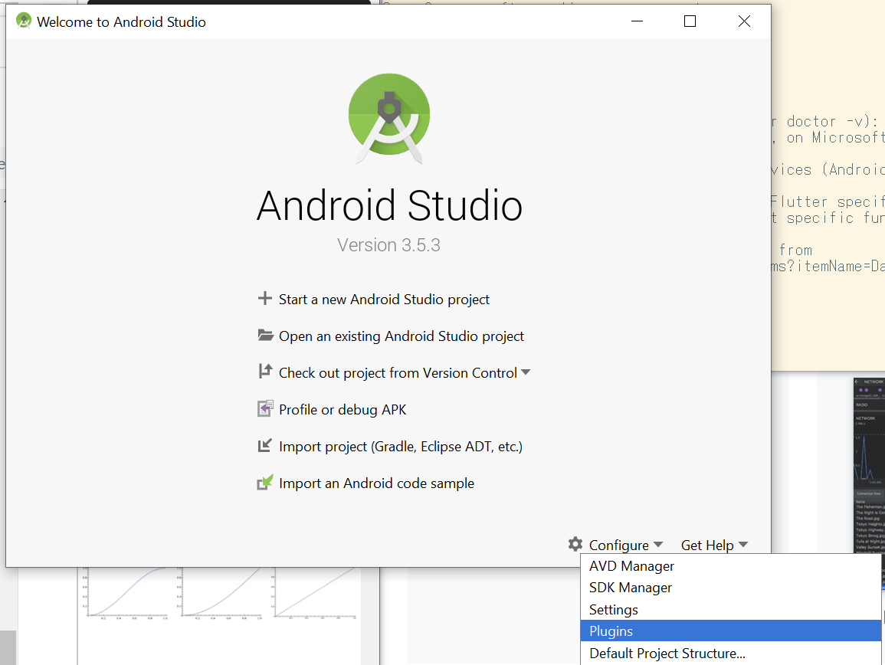The height and width of the screenshot is (665, 885).
Task: Click the plus icon for new project
Action: (264, 298)
